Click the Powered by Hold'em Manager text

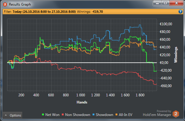click(x=157, y=113)
